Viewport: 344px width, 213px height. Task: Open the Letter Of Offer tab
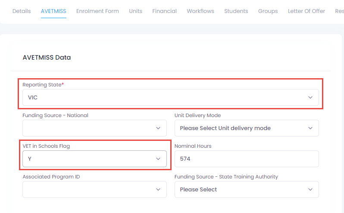coord(306,11)
